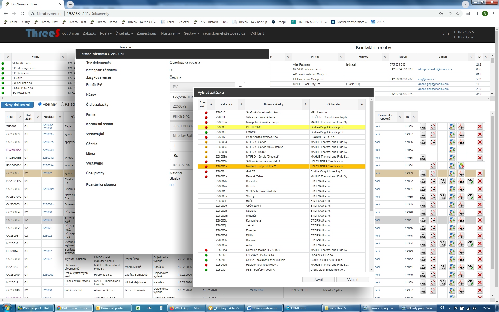499x312 pixels.
Task: Open filter on Firma column in Kontaktní osoby
Action: [x=341, y=57]
